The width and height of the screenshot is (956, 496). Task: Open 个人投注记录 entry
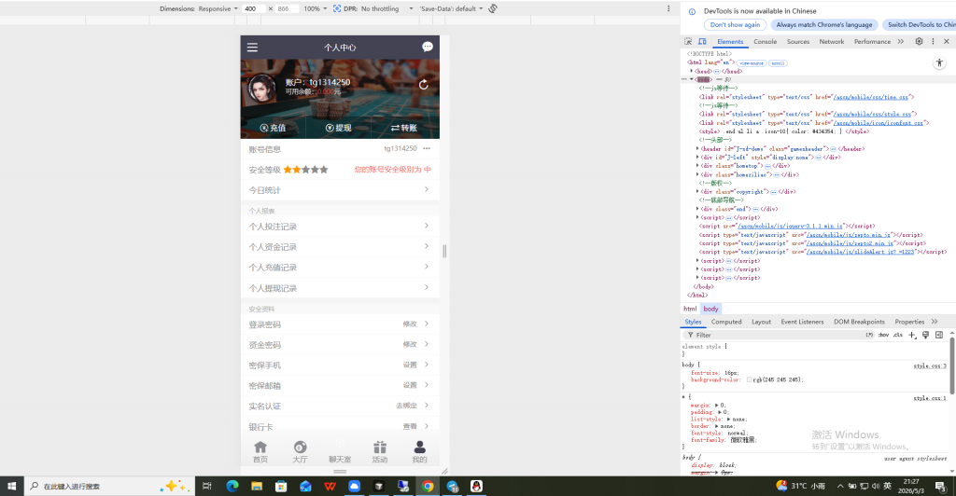pos(340,227)
